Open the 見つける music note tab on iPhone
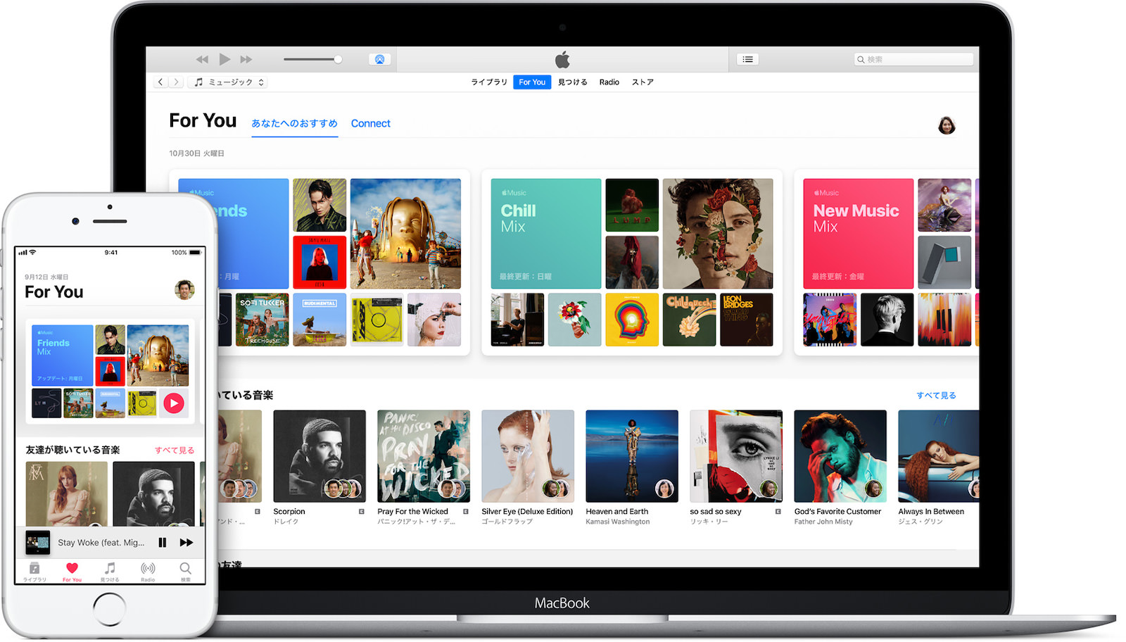 point(110,571)
